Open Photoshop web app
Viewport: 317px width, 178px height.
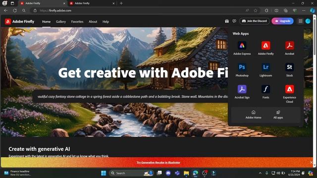pos(242,70)
